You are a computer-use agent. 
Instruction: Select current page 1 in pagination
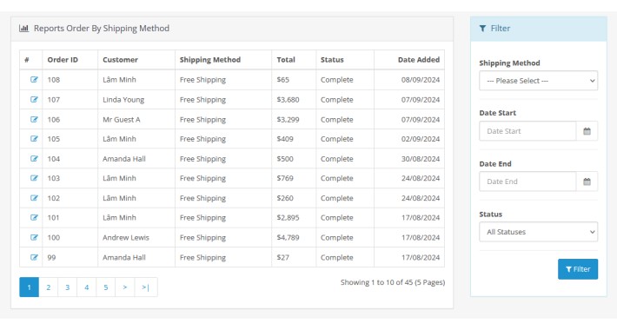pos(30,287)
